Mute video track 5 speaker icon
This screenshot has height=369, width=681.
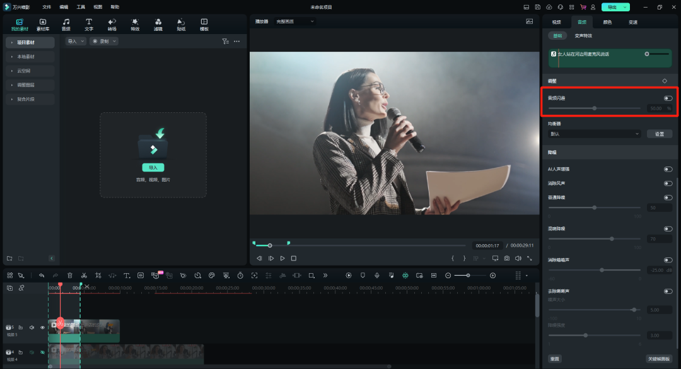pos(32,327)
